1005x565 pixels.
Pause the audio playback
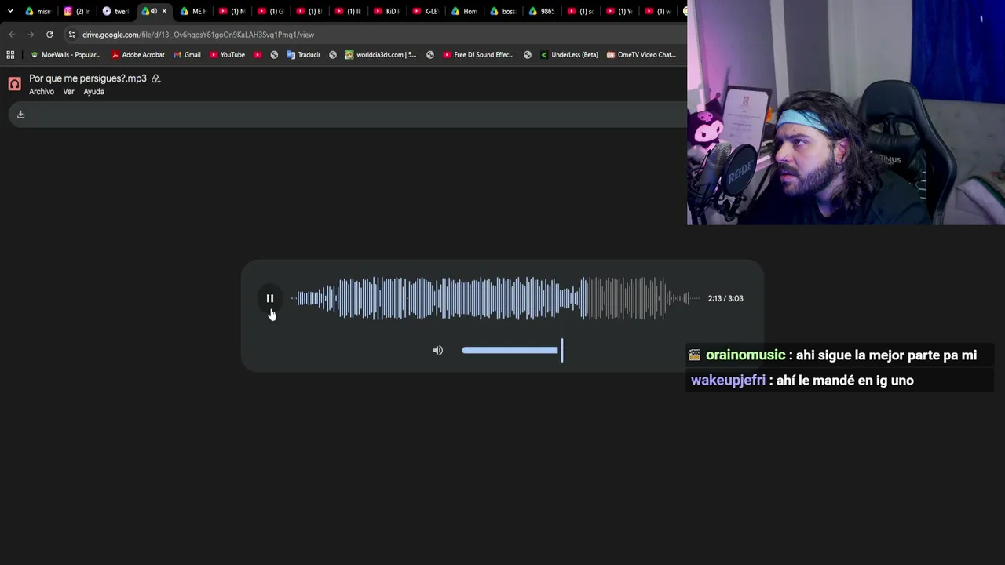(x=269, y=298)
